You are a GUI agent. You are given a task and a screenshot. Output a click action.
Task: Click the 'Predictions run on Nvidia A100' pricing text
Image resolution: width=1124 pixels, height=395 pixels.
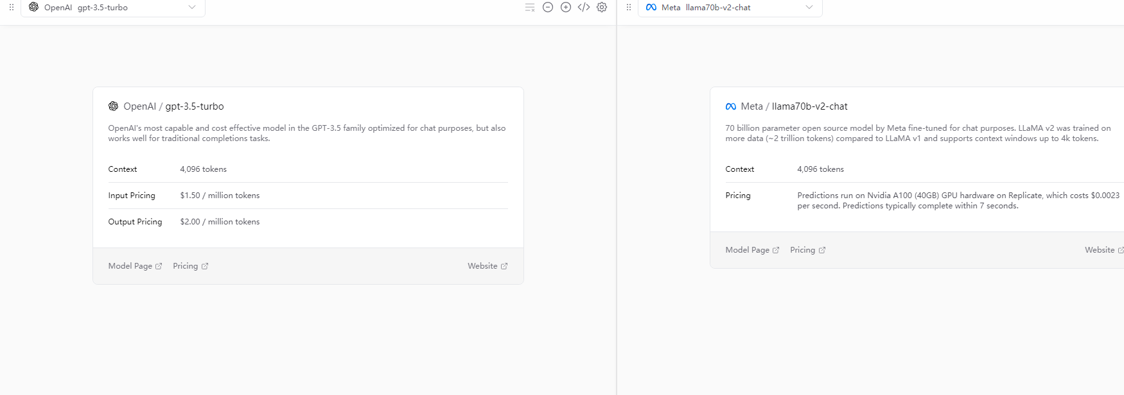coord(958,201)
